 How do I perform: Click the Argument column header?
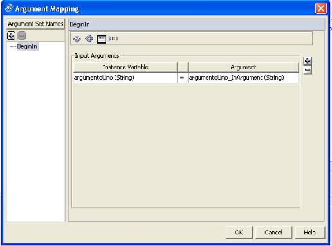pos(243,67)
